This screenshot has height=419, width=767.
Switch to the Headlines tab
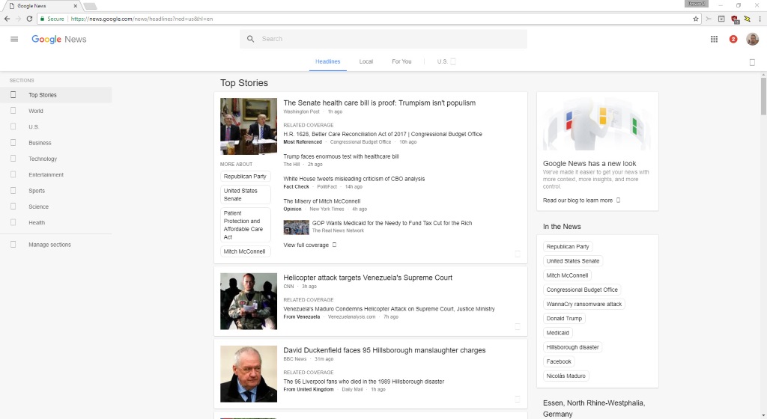pyautogui.click(x=328, y=61)
